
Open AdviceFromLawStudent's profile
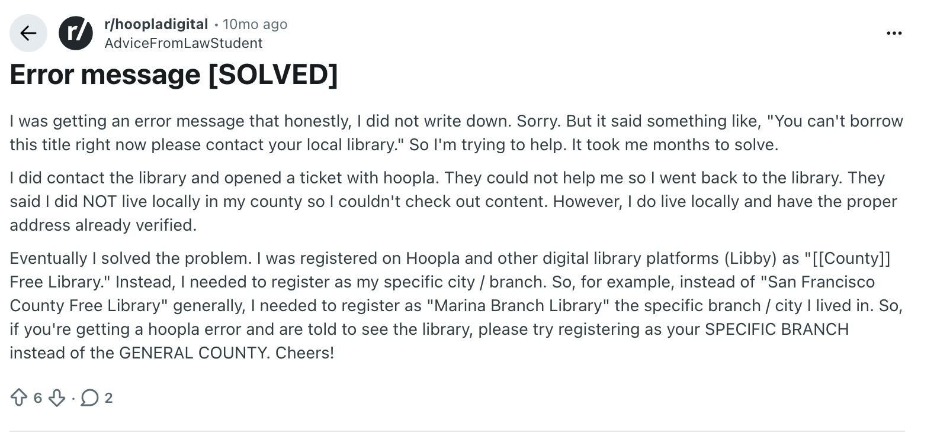[184, 43]
